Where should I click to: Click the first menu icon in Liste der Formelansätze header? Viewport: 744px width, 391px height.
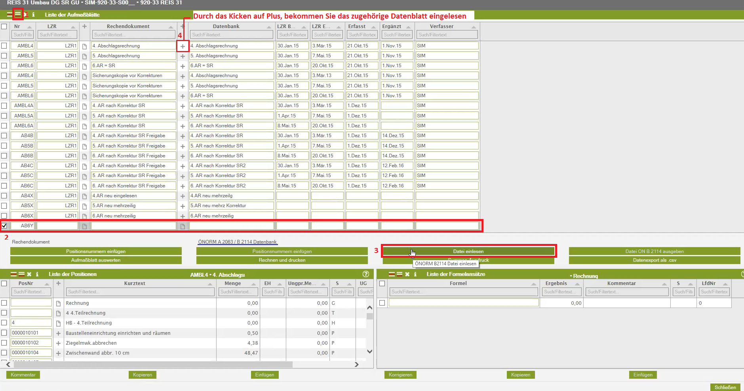(x=392, y=274)
